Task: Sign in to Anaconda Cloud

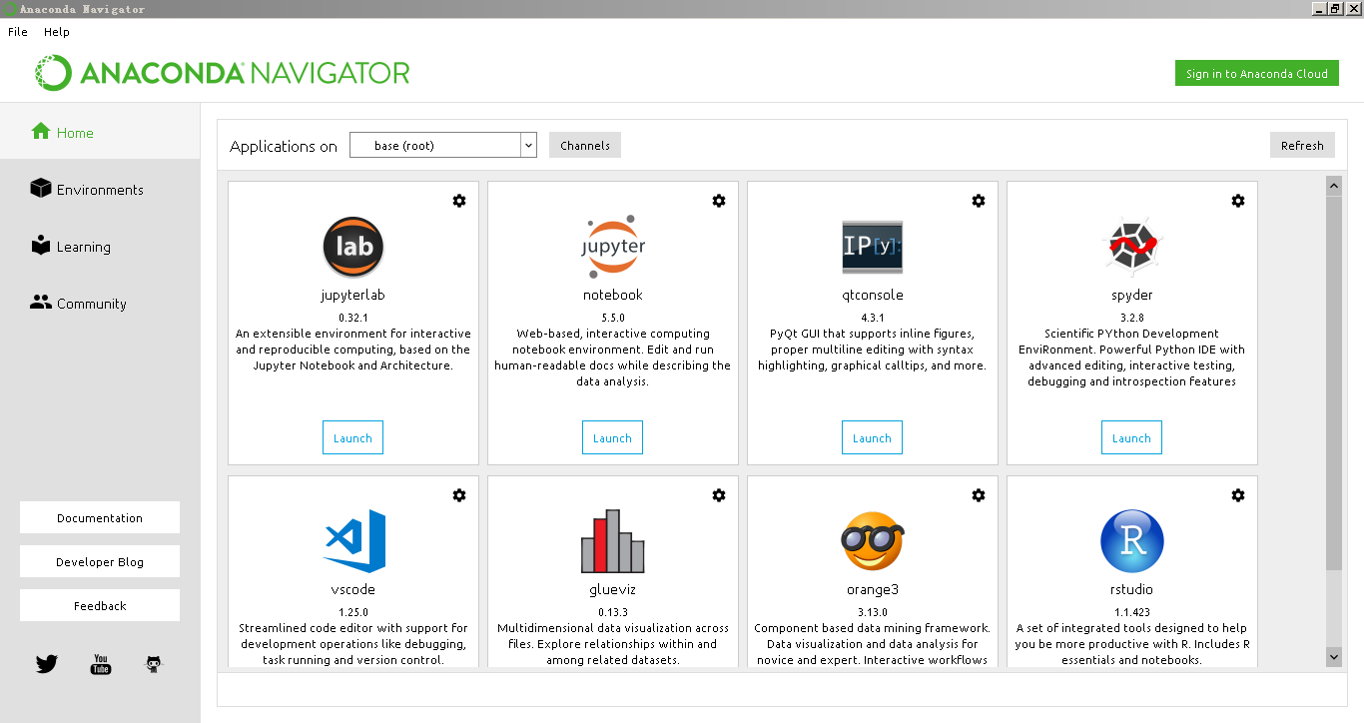Action: [x=1257, y=73]
